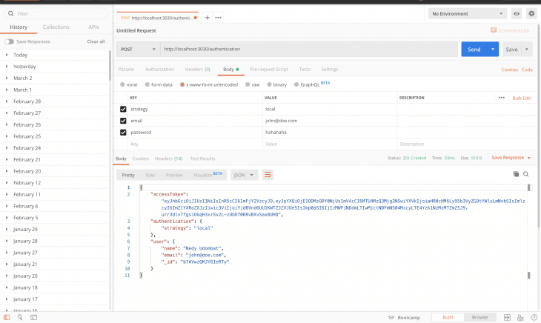Uncheck the strategy parameter checkbox

(123, 109)
